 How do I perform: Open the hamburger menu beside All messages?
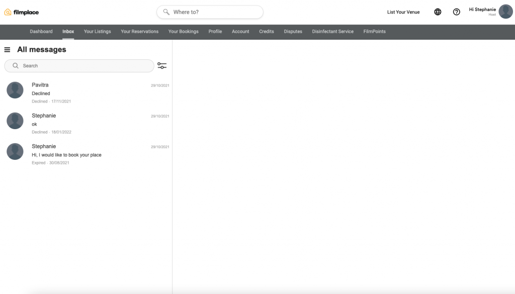pyautogui.click(x=7, y=50)
